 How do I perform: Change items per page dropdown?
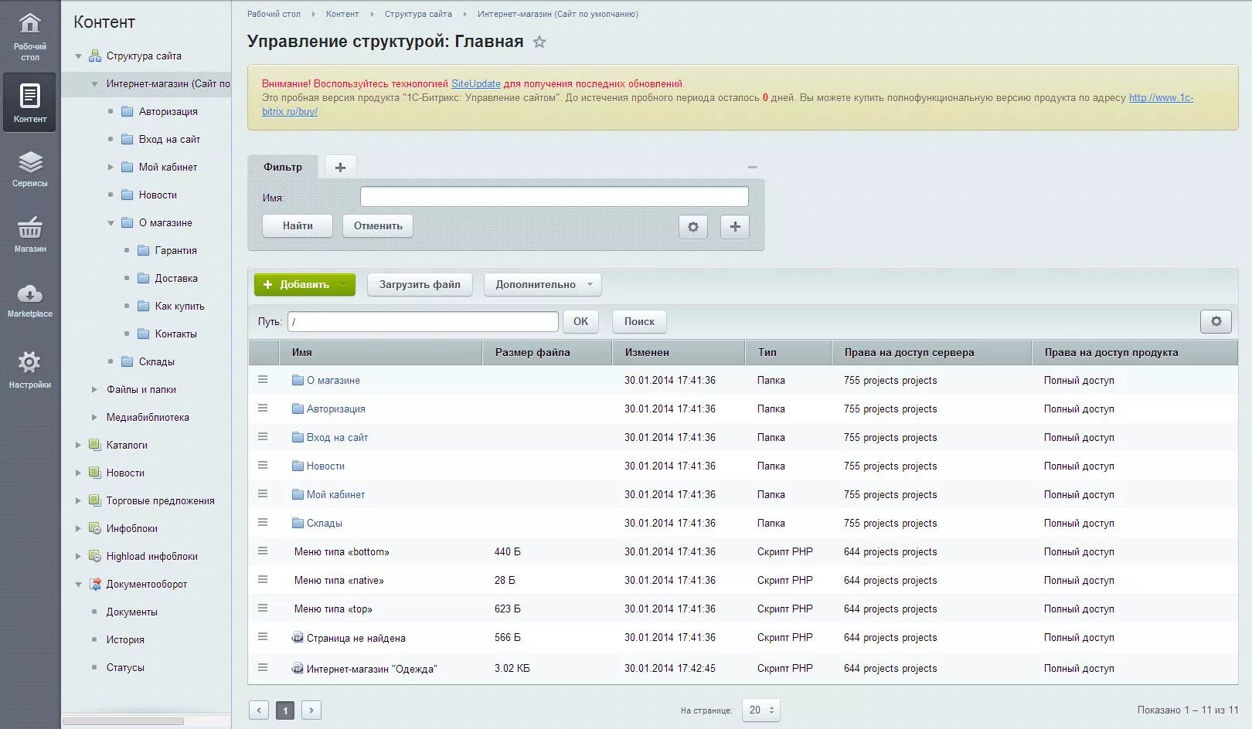[x=760, y=710]
